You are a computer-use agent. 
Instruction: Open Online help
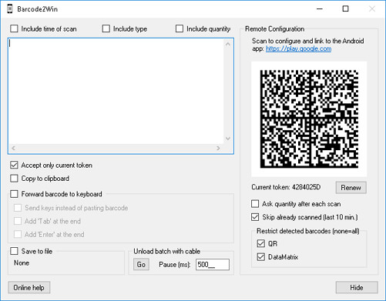(29, 287)
